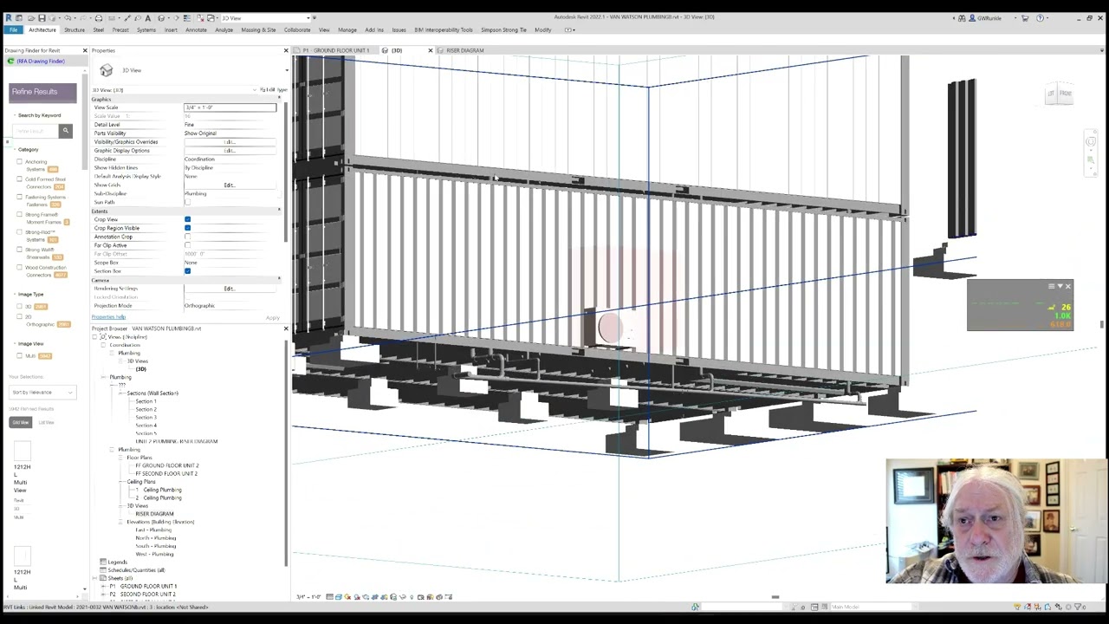This screenshot has height=624, width=1109.
Task: Click Edit for Rendering Settings
Action: (x=230, y=289)
